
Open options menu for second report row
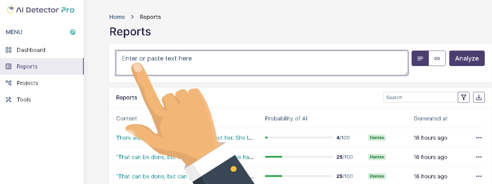tap(479, 157)
